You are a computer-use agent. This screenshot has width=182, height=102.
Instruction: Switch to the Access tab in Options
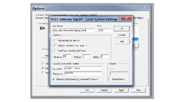[x=39, y=18]
